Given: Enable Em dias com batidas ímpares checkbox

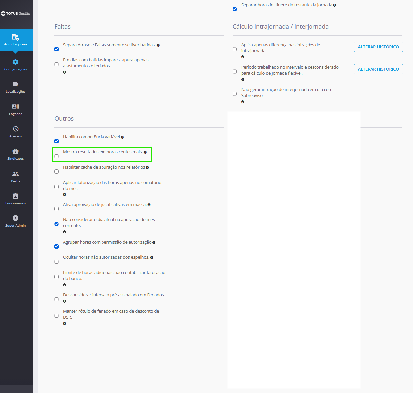Looking at the screenshot, I should pyautogui.click(x=57, y=64).
